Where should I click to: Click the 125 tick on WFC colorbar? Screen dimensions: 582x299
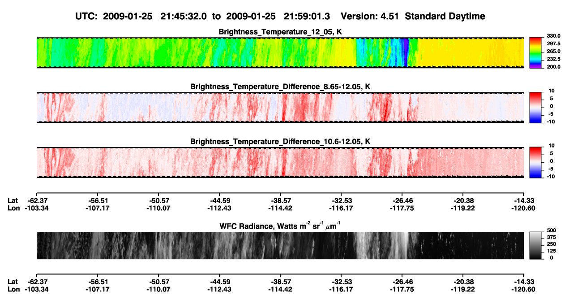click(552, 251)
